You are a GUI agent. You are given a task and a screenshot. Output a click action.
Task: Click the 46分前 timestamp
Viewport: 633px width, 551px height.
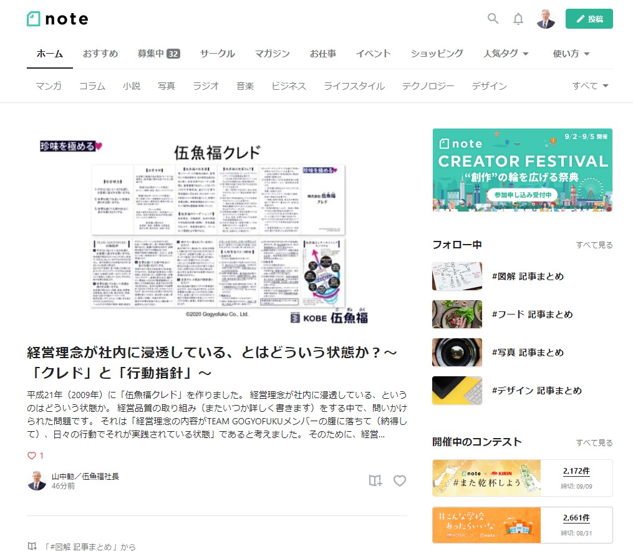pos(63,486)
